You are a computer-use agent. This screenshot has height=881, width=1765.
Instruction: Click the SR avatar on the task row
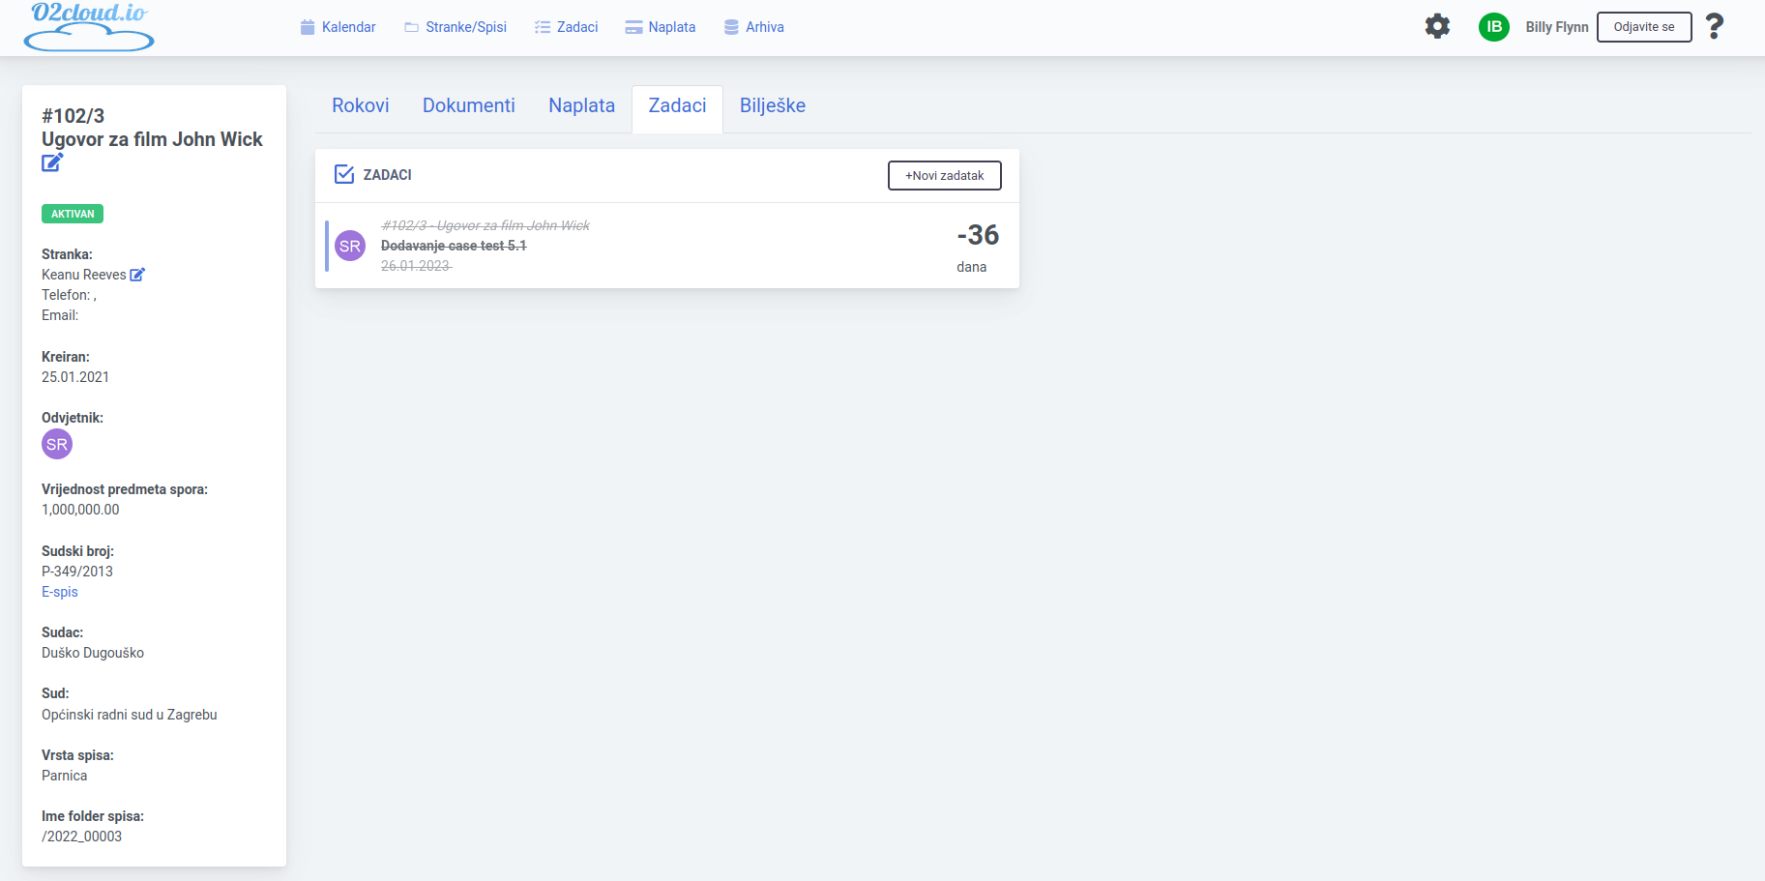[x=350, y=246]
